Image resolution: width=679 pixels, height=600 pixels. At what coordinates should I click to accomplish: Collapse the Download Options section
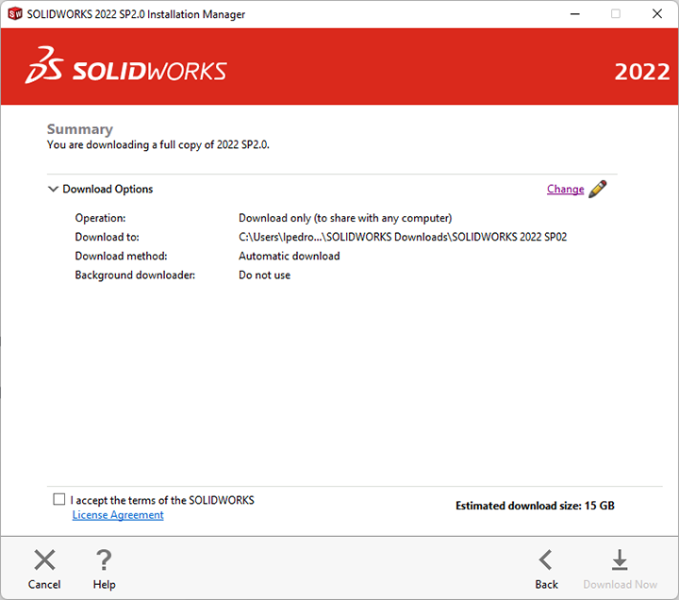53,189
